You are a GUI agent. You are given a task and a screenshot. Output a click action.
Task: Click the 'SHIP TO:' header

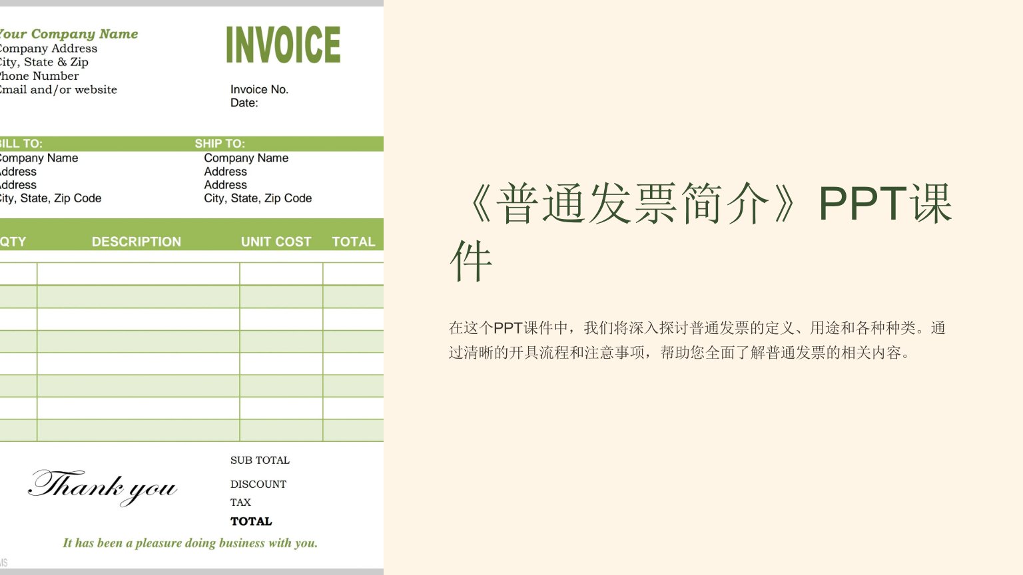pyautogui.click(x=220, y=144)
